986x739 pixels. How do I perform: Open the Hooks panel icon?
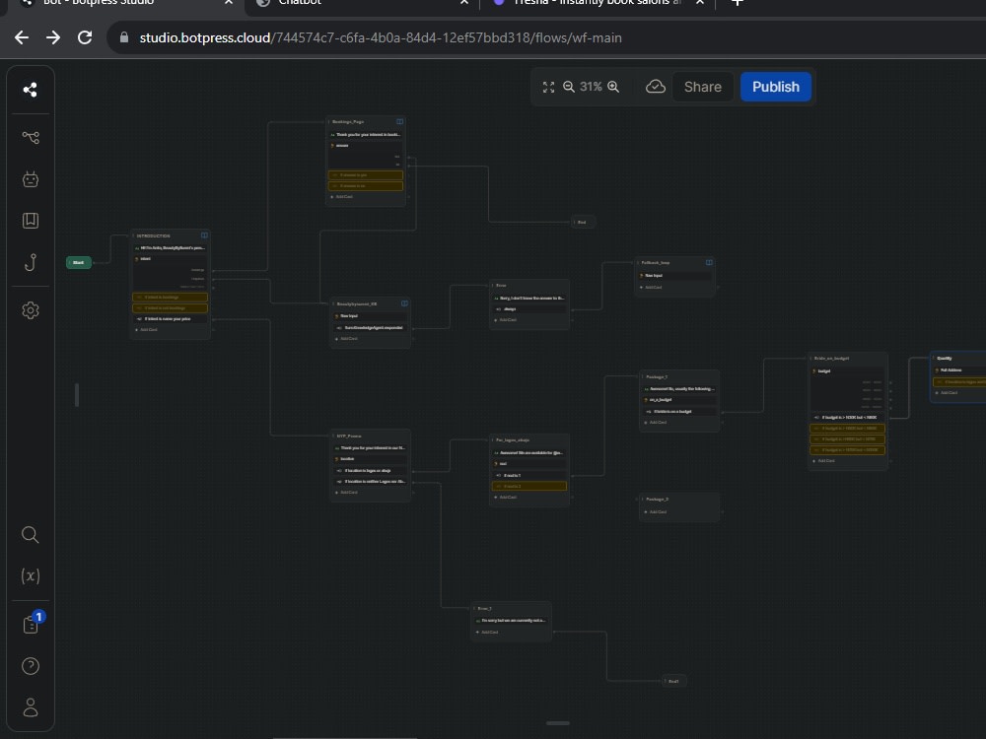pos(31,262)
